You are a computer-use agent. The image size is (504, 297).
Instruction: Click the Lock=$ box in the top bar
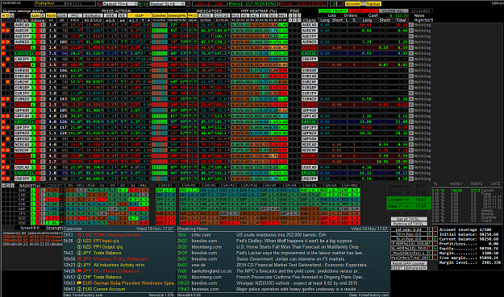tap(210, 4)
